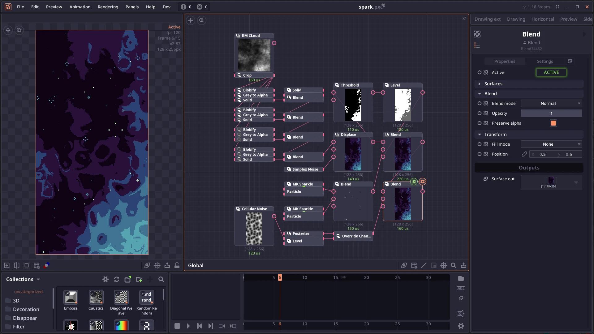Switch to the Settings tab in the properties panel
Viewport: 594px width, 334px height.
(545, 61)
